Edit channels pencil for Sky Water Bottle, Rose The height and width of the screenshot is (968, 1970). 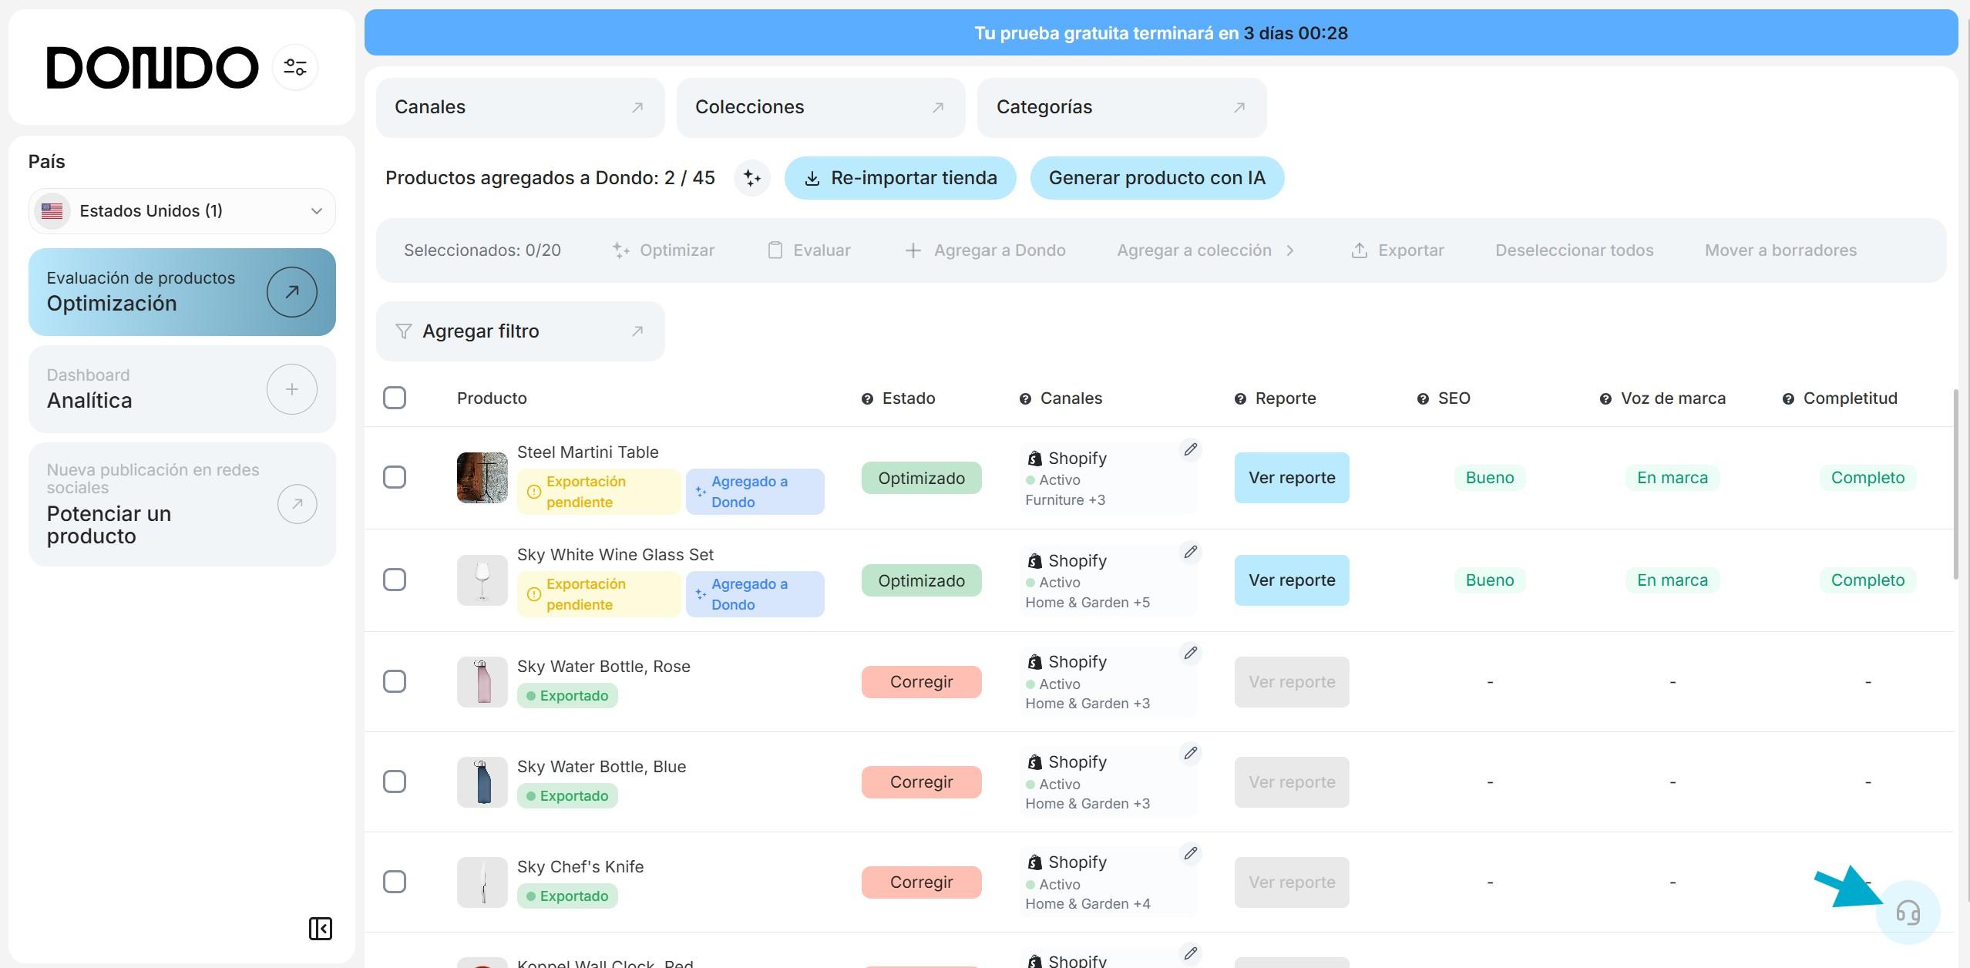(1190, 653)
